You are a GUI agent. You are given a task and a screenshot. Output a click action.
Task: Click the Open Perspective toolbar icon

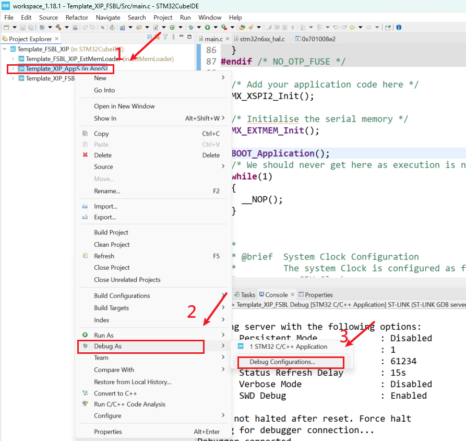(x=388, y=27)
